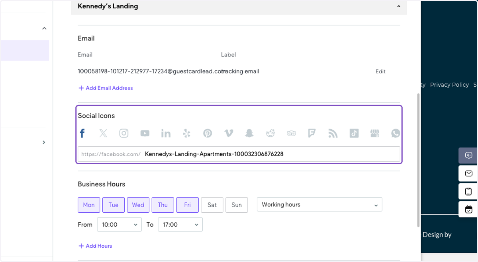Toggle Tue business day
This screenshot has width=478, height=262.
[114, 205]
